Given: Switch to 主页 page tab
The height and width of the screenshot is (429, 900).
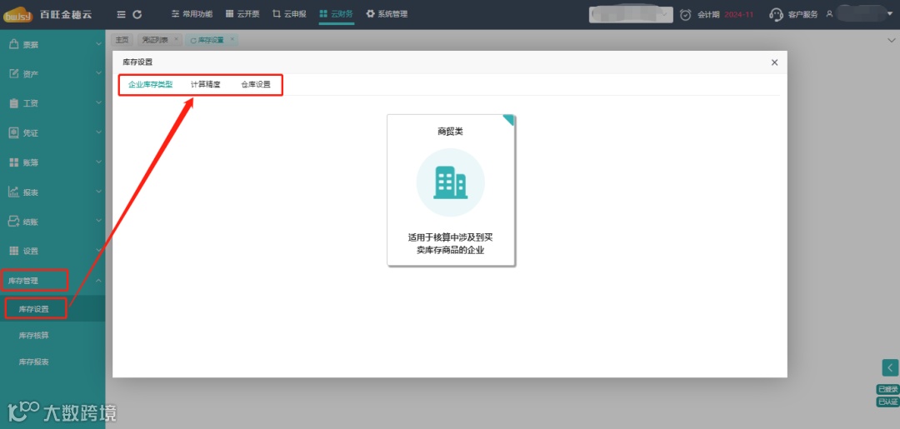Looking at the screenshot, I should (122, 40).
